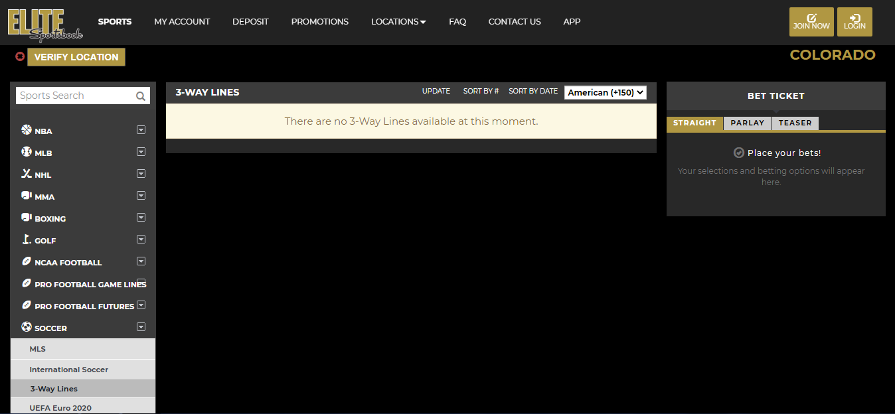895x414 pixels.
Task: Switch to the Teaser tab
Action: click(795, 123)
